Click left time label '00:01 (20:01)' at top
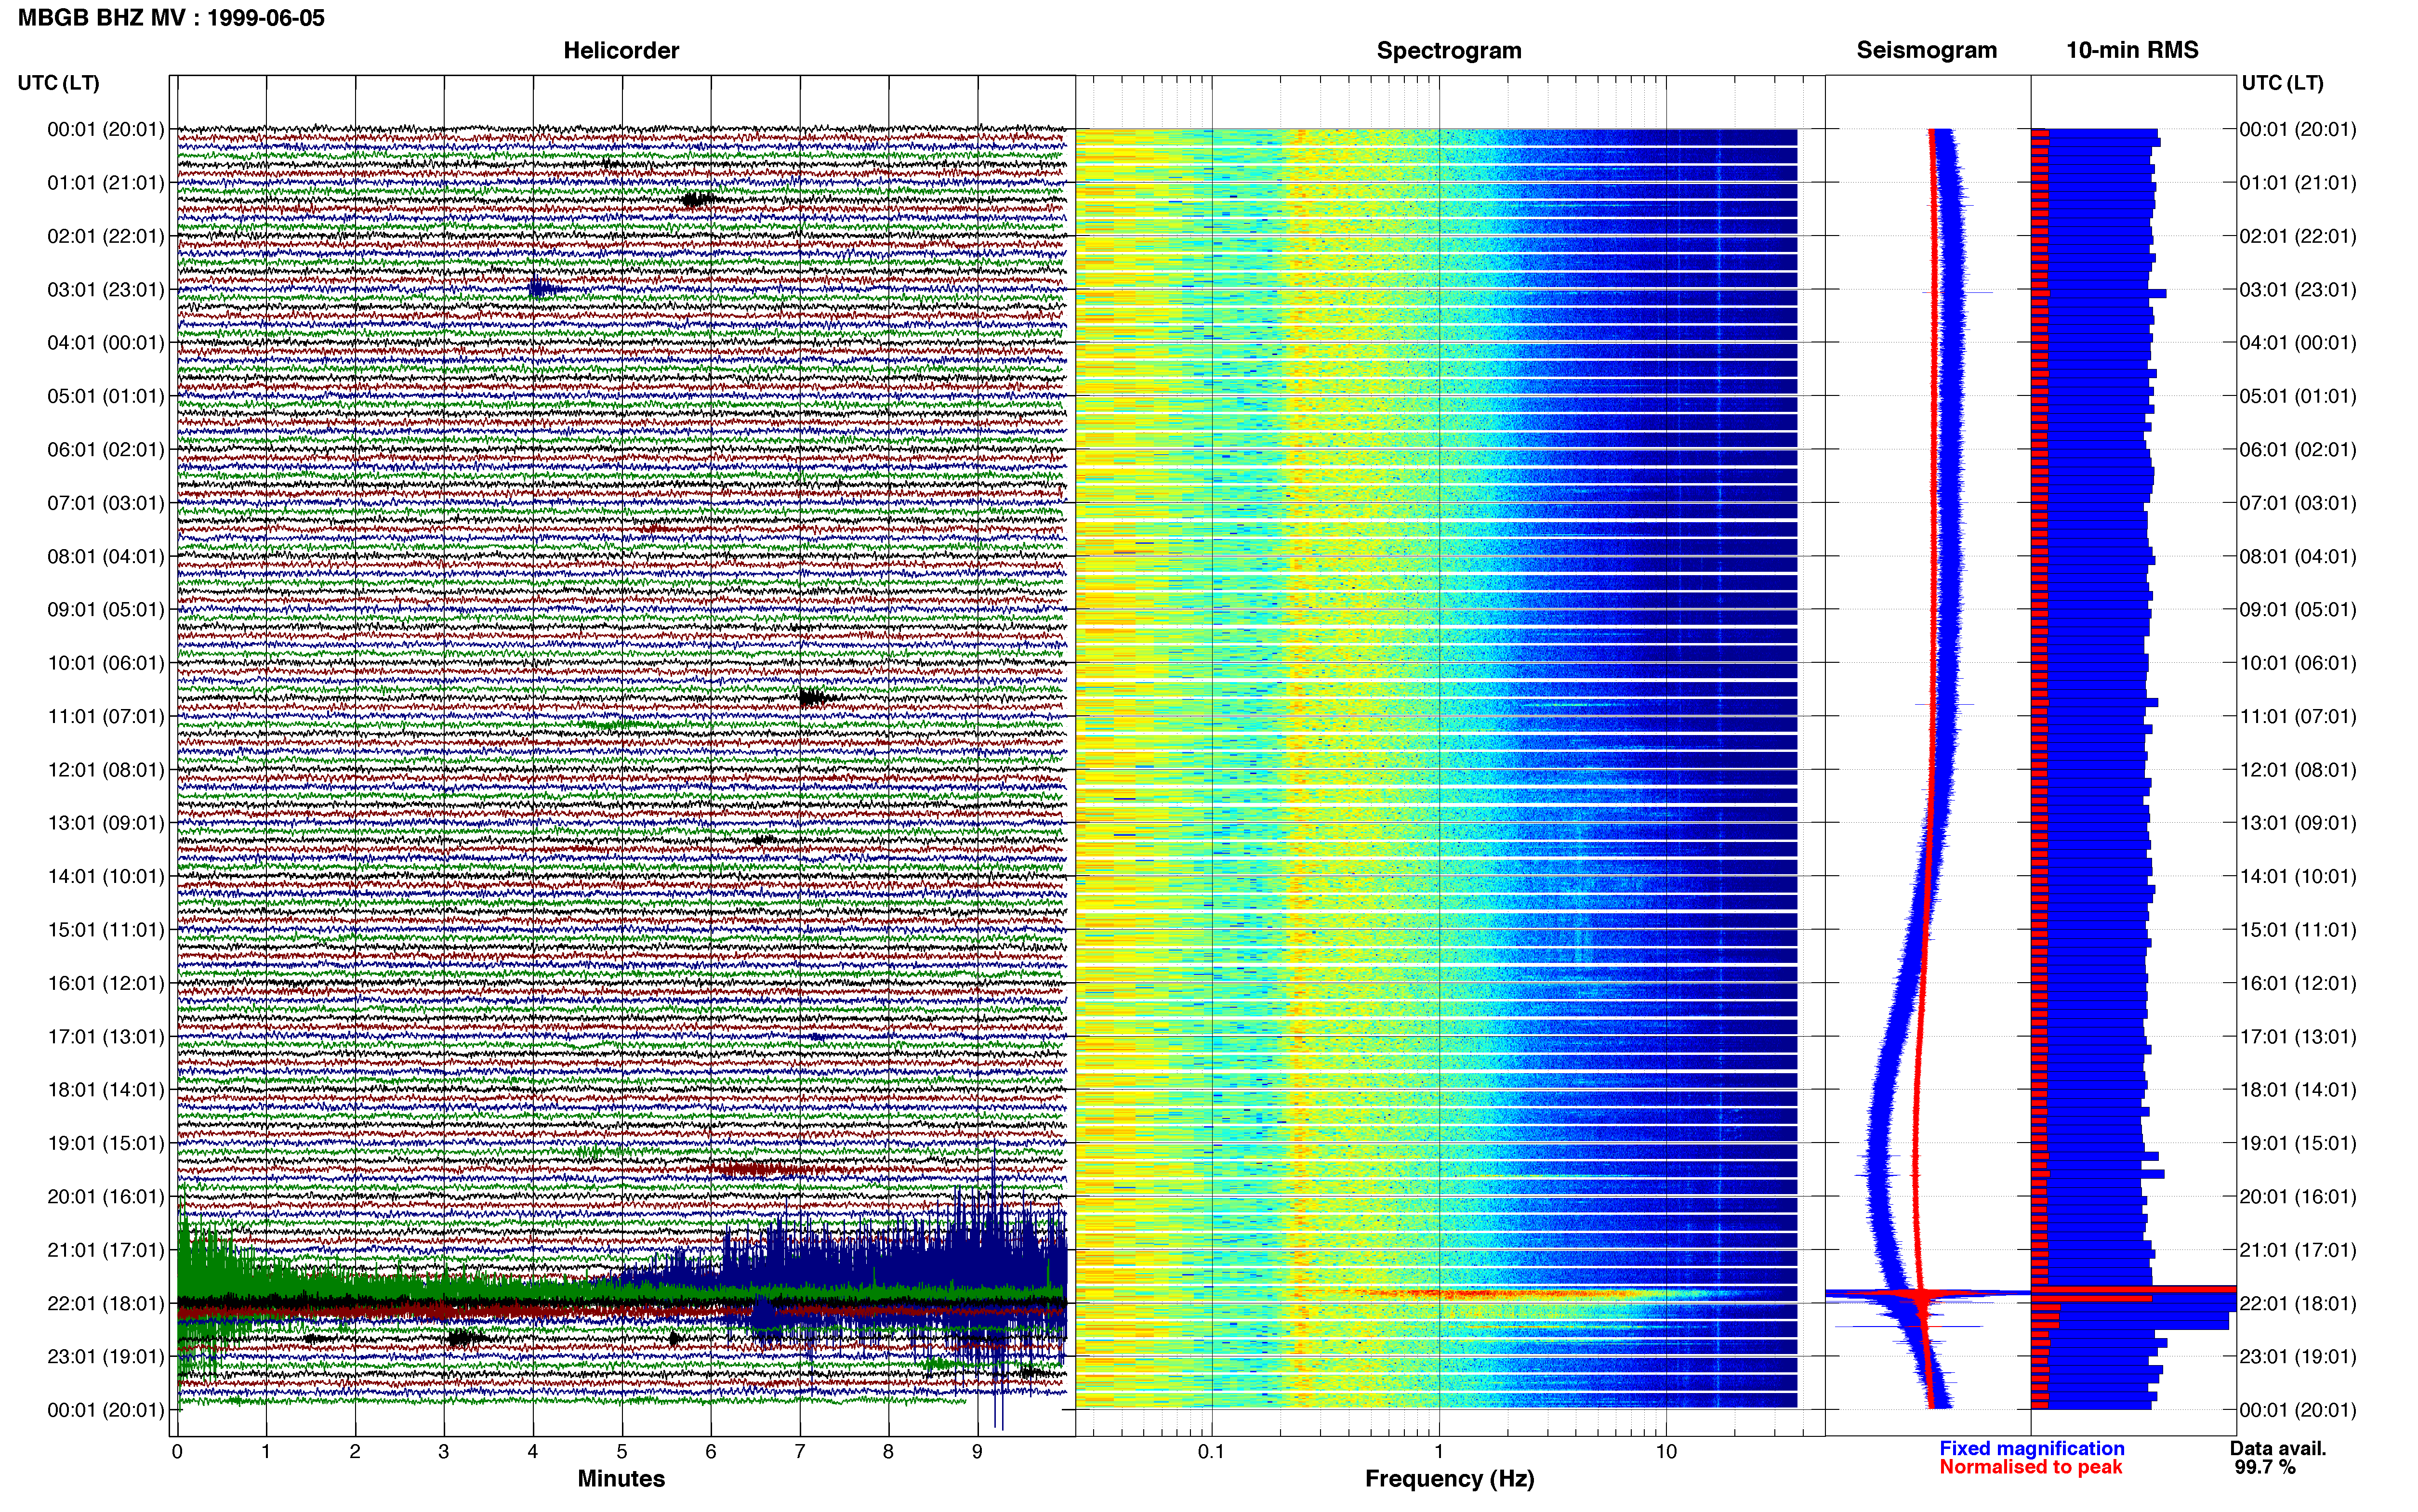The height and width of the screenshot is (1512, 2418). point(106,129)
